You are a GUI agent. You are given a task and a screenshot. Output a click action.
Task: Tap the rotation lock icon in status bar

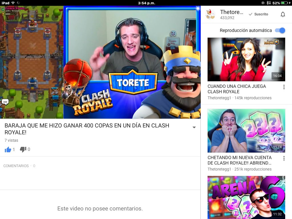[x=263, y=3]
